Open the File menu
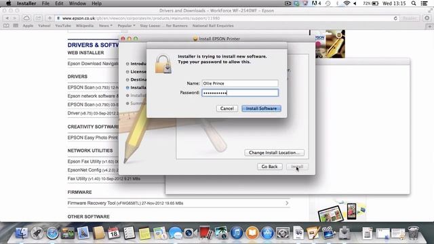Viewport: 434px width, 244px height. (x=45, y=3)
